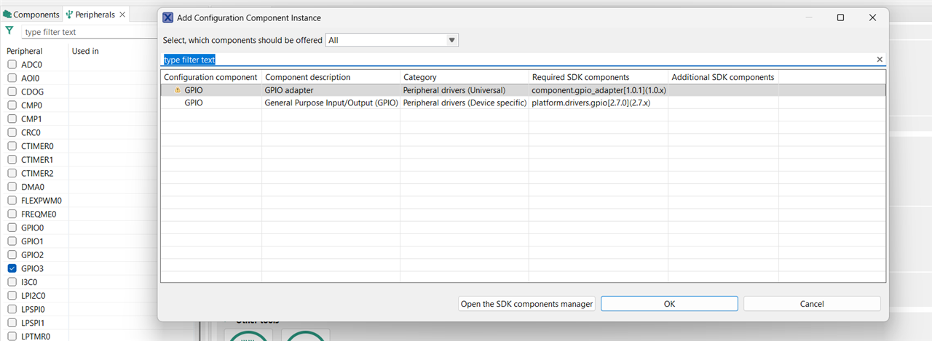Check the LPSPI0 checkbox
The width and height of the screenshot is (932, 341).
tap(12, 310)
